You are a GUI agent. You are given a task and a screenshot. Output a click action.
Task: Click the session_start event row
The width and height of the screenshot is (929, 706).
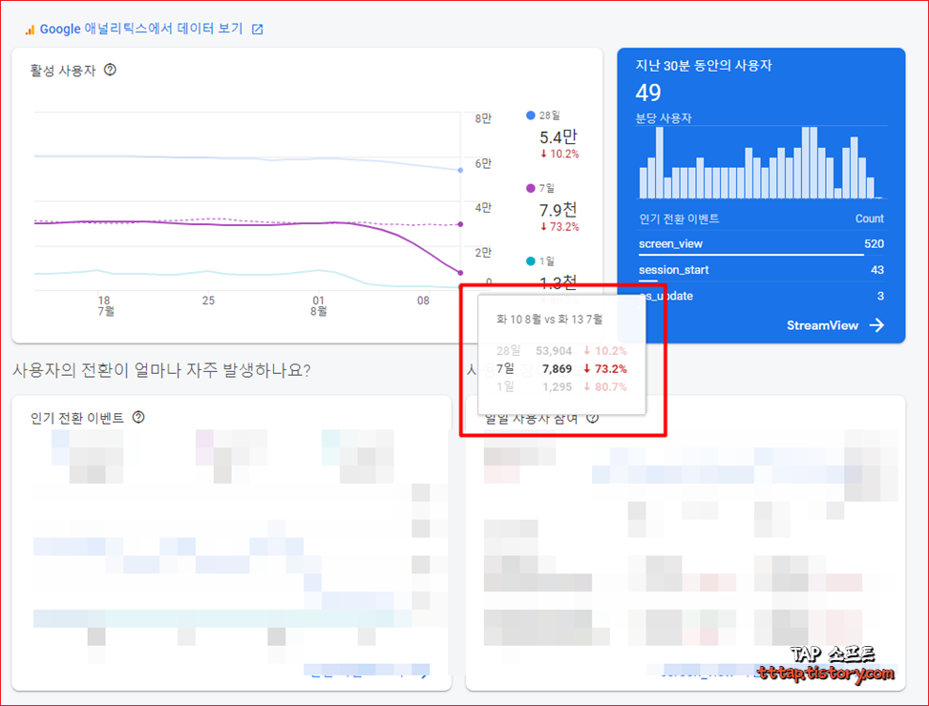pyautogui.click(x=761, y=270)
